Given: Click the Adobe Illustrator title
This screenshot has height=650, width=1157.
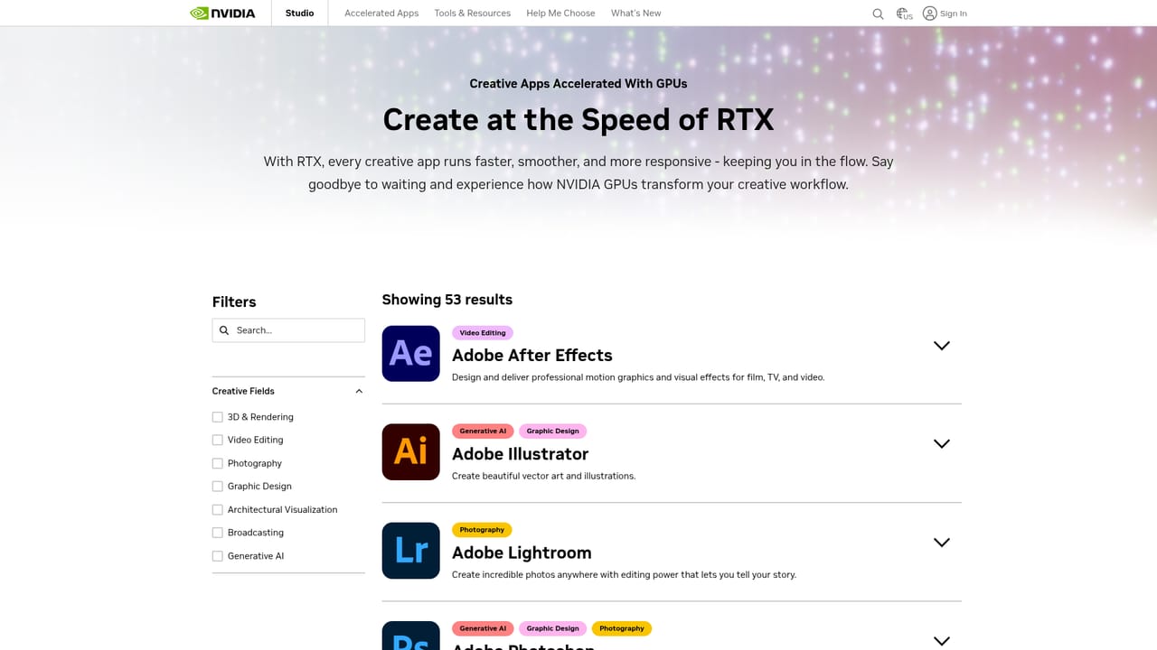Looking at the screenshot, I should point(521,454).
